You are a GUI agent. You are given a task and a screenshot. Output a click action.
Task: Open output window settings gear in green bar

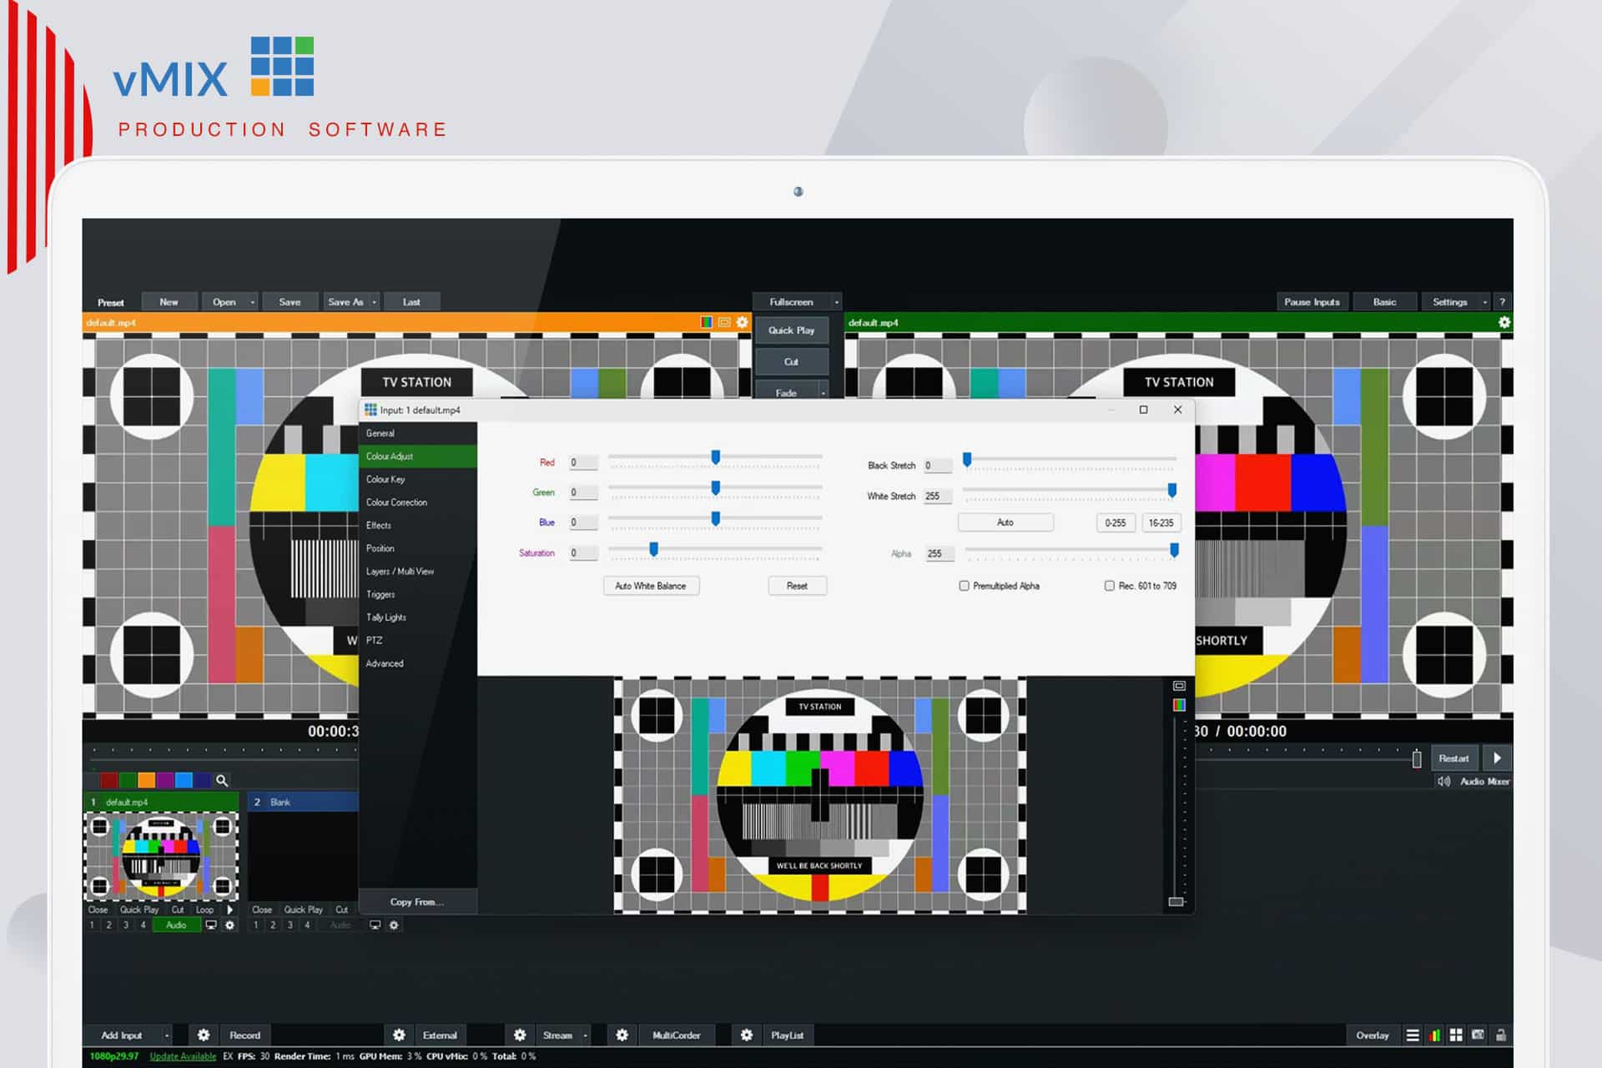(1504, 322)
